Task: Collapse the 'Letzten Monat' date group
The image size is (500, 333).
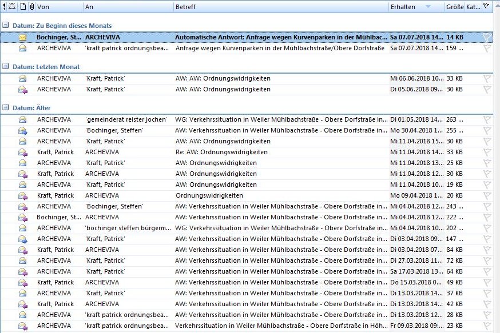Action: (x=5, y=66)
